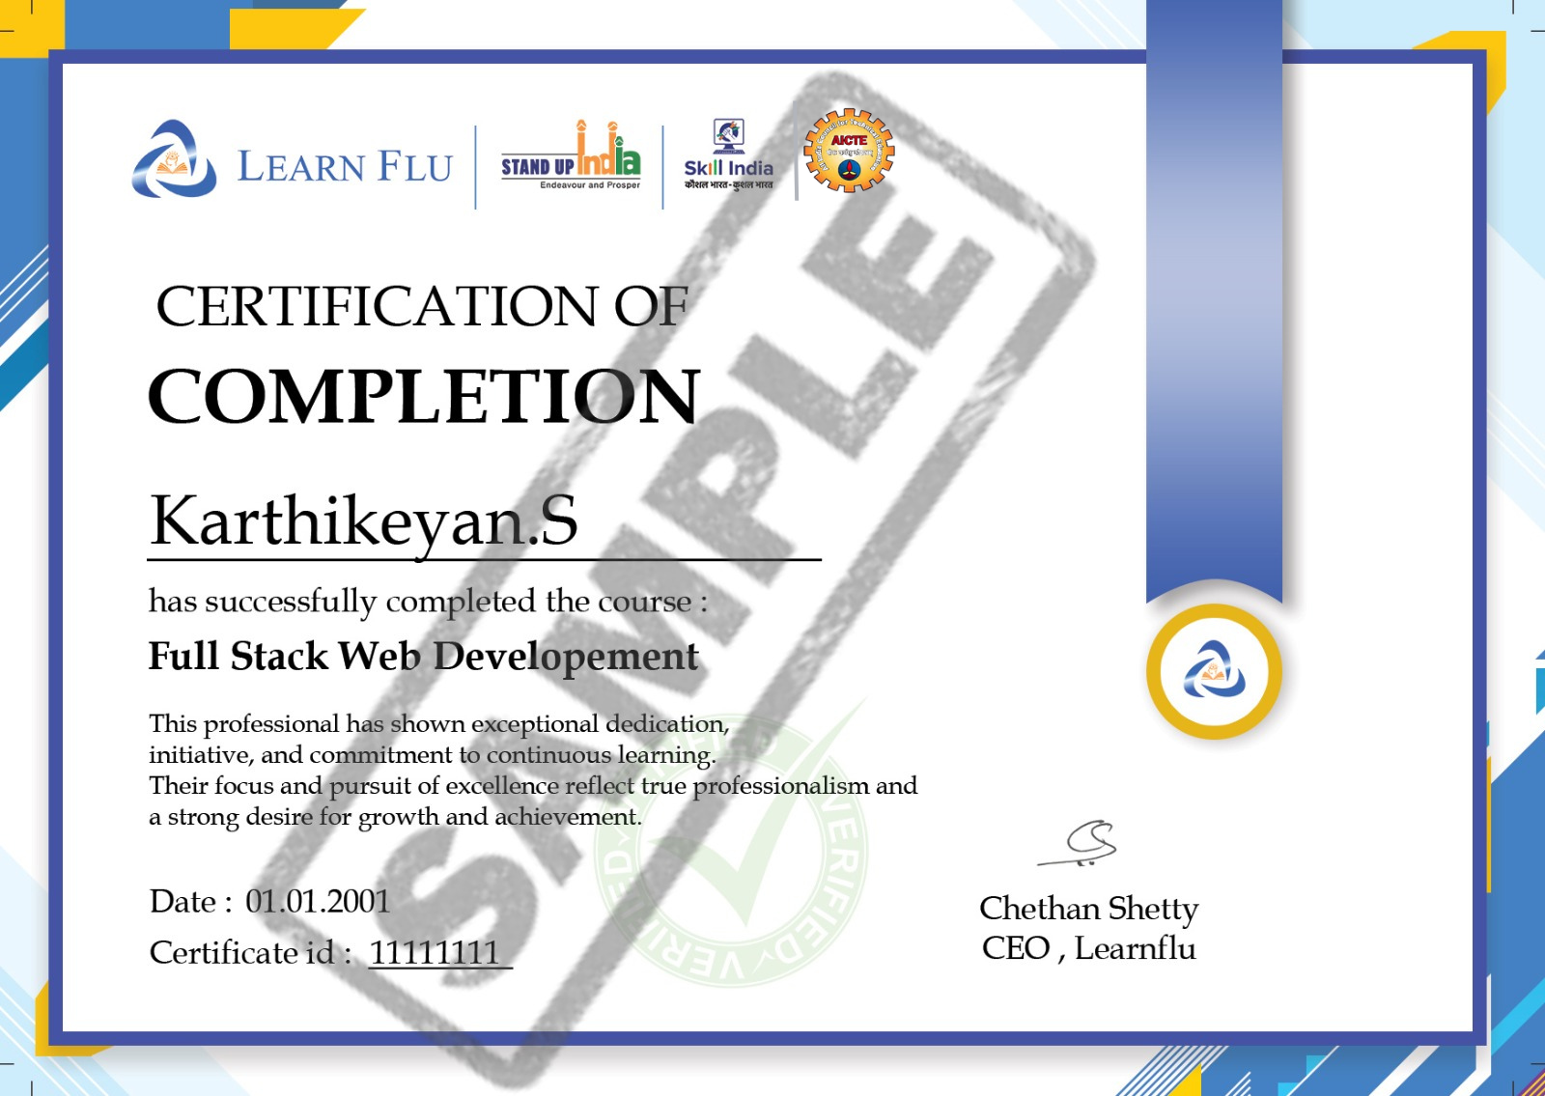The image size is (1545, 1096).
Task: Click the AICTE gear emblem
Action: tap(849, 152)
